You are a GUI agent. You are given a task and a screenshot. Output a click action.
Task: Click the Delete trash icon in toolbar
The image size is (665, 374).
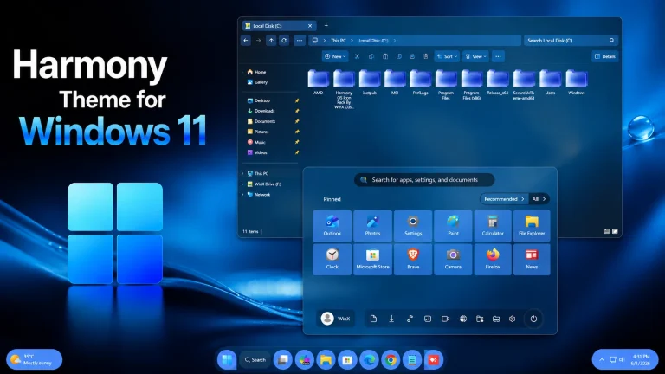[425, 56]
